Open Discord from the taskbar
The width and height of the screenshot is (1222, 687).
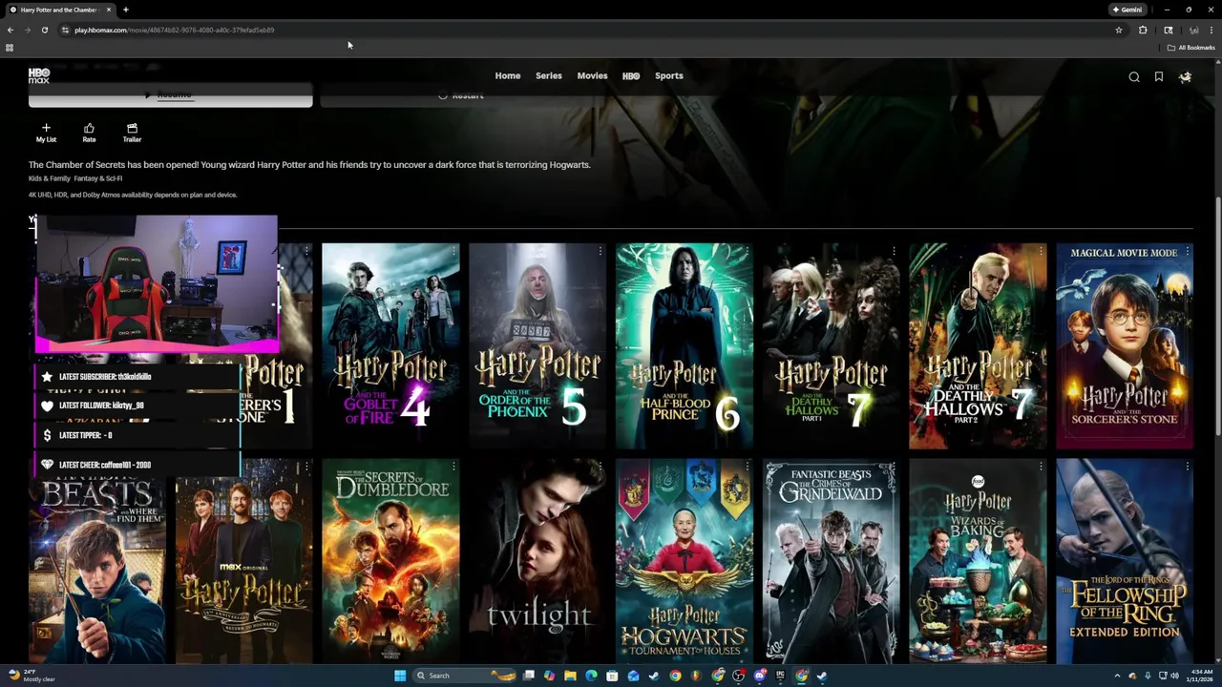click(x=760, y=676)
